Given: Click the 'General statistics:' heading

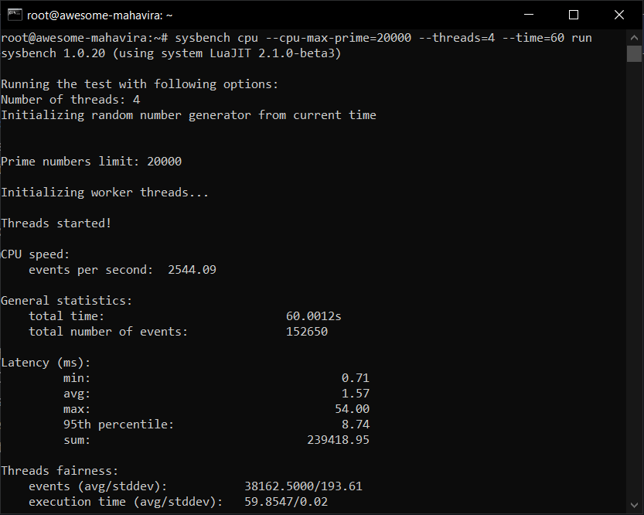Looking at the screenshot, I should click(66, 301).
